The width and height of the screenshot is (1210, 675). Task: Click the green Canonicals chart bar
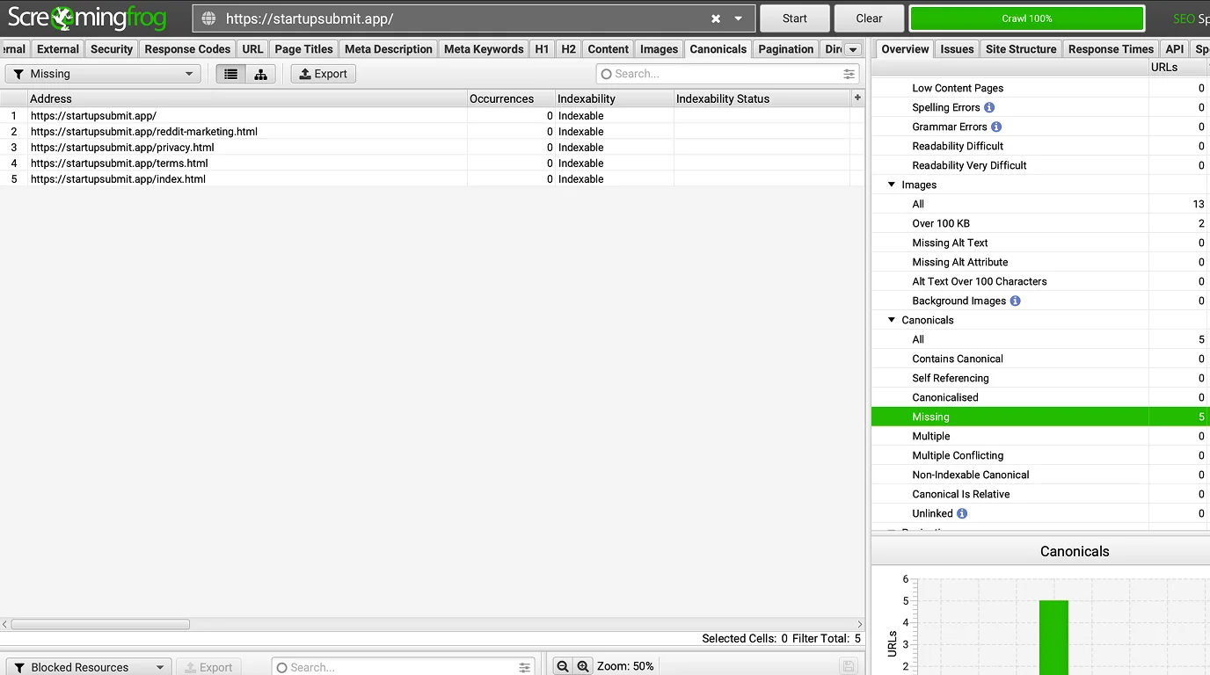pyautogui.click(x=1053, y=637)
